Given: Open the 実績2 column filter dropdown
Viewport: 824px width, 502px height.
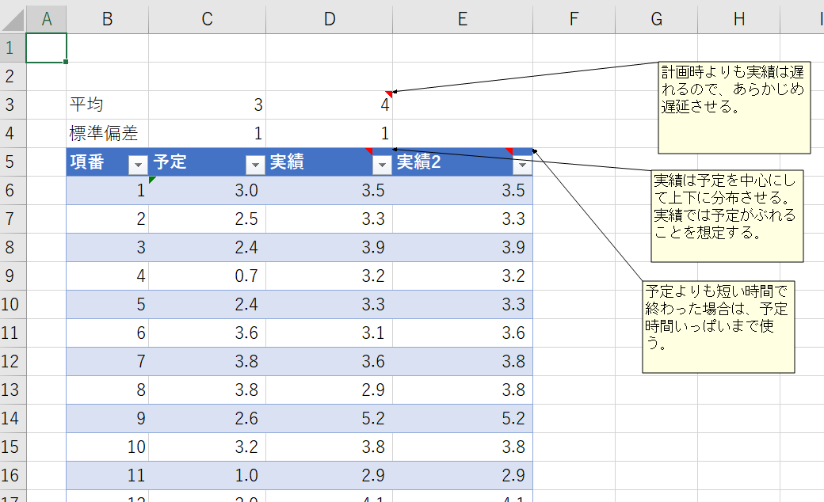Looking at the screenshot, I should [522, 164].
